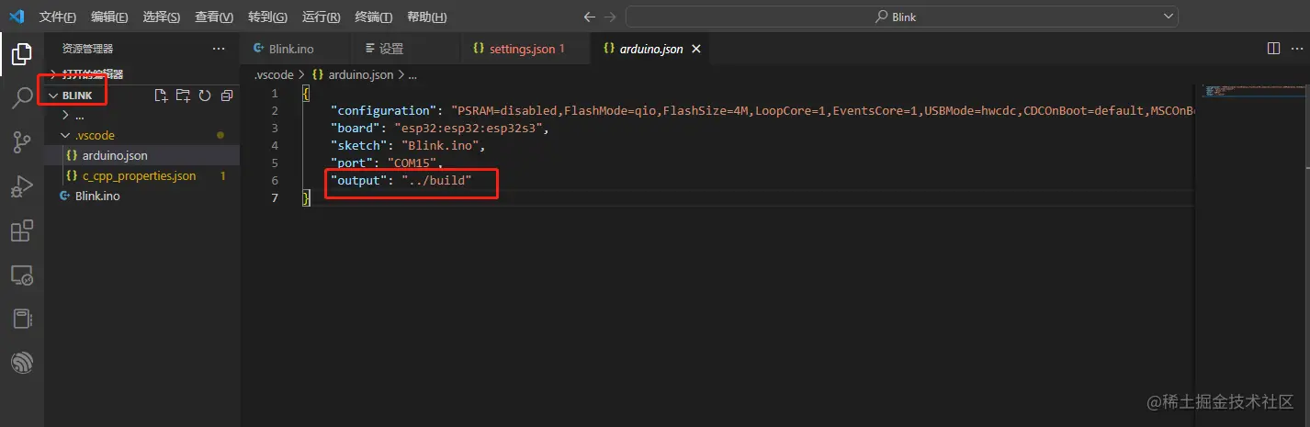Screen dimensions: 1310x427
Task: Split the editor to the right
Action: [1273, 48]
